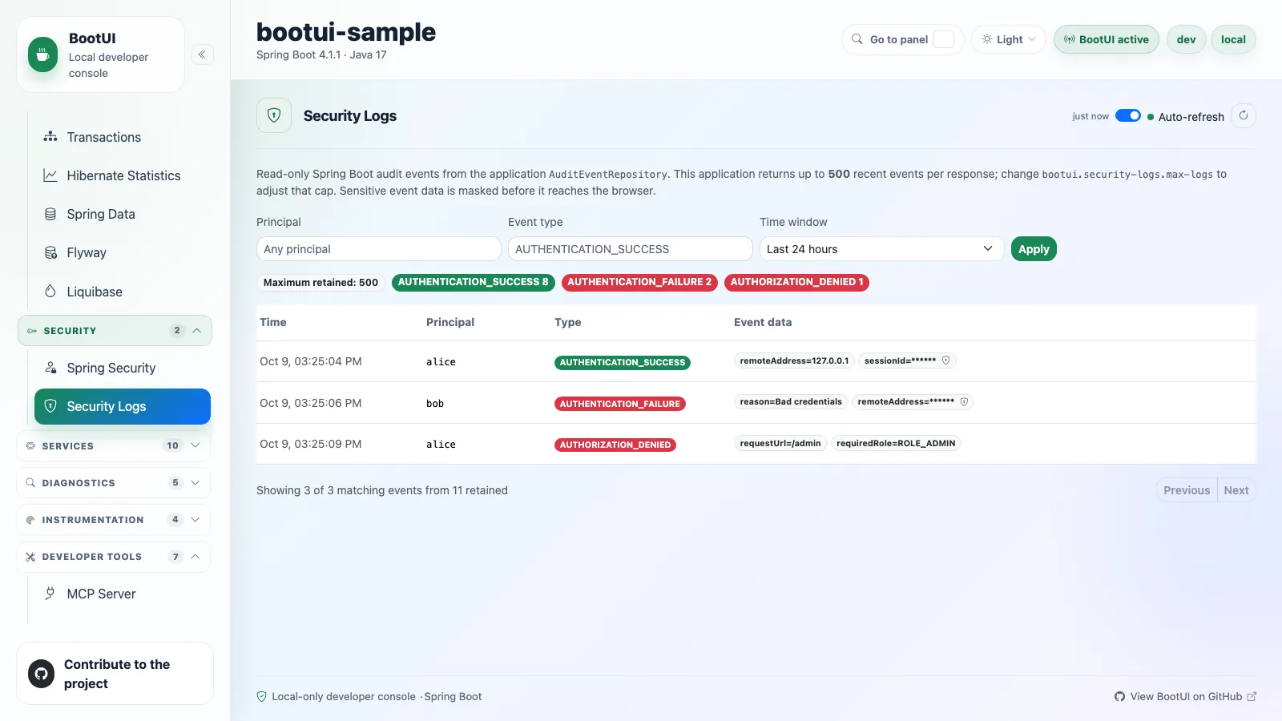Open Hibernate Statistics panel from sidebar
Viewport: 1282px width, 721px height.
tap(123, 175)
